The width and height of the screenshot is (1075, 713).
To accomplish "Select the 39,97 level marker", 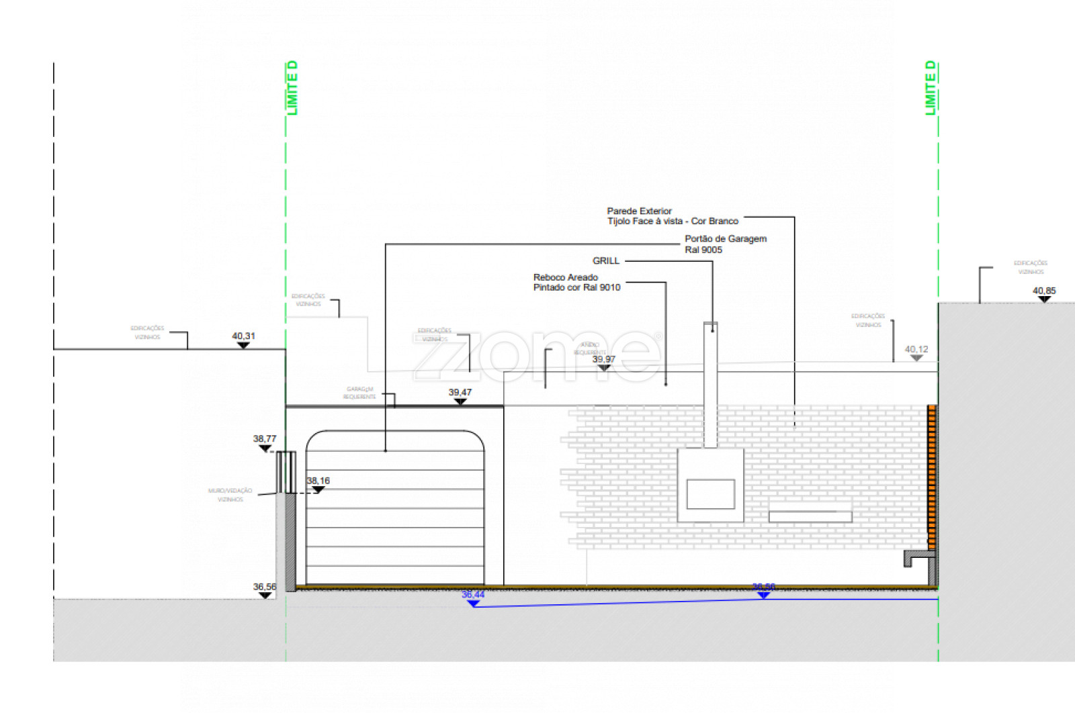I will tap(603, 368).
